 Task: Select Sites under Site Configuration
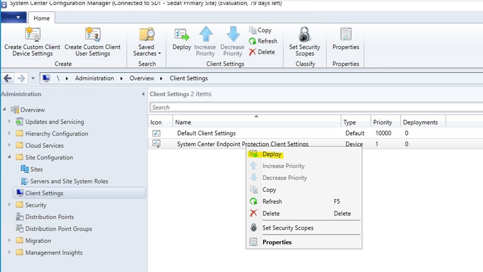tap(36, 169)
